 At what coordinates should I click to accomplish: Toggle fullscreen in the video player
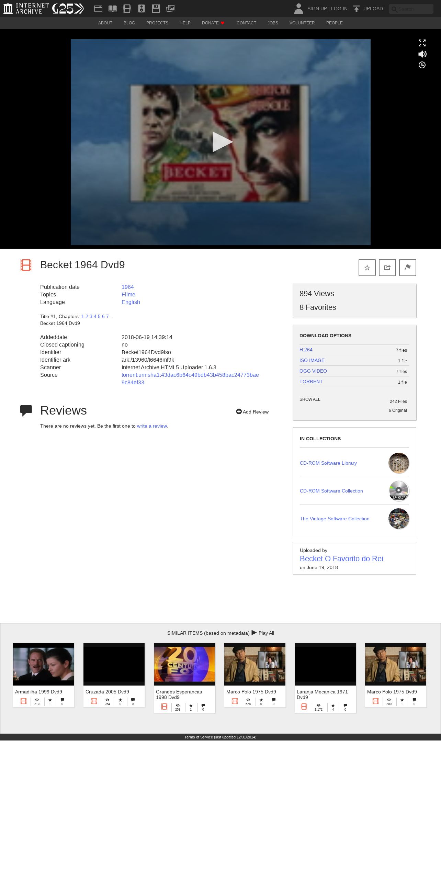[x=422, y=43]
